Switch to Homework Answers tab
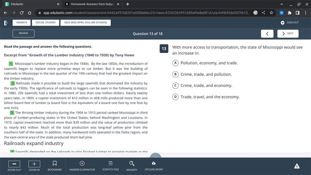Image resolution: width=311 pixels, height=175 pixels. click(x=92, y=4)
